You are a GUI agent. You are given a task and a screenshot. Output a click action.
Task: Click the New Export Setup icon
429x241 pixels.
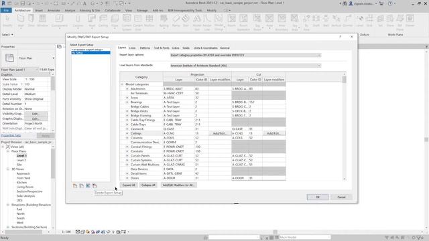[75, 186]
